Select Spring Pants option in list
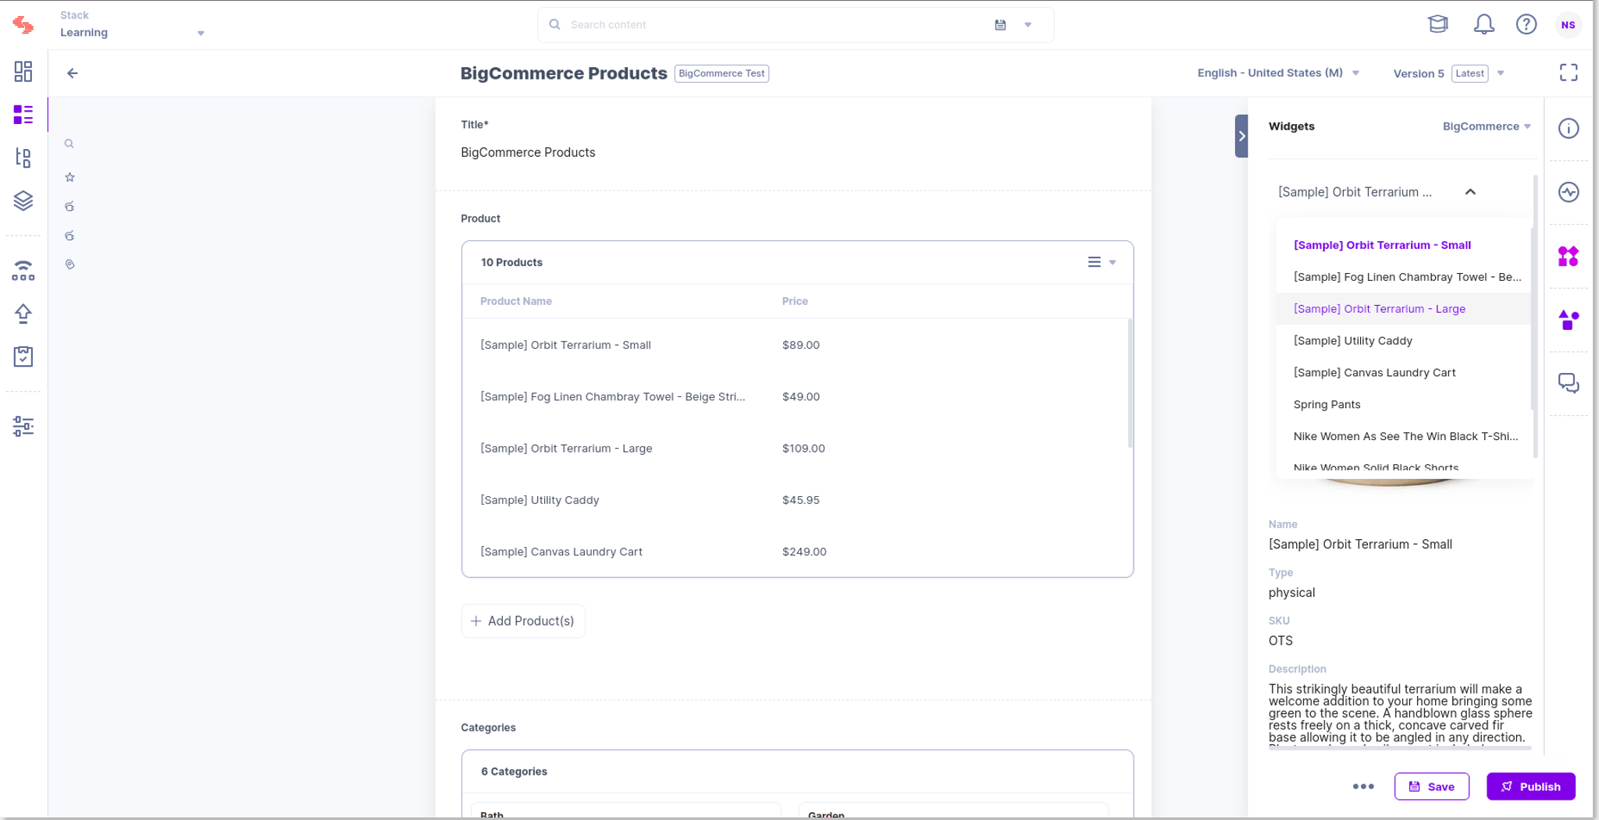The height and width of the screenshot is (820, 1599). [1327, 404]
